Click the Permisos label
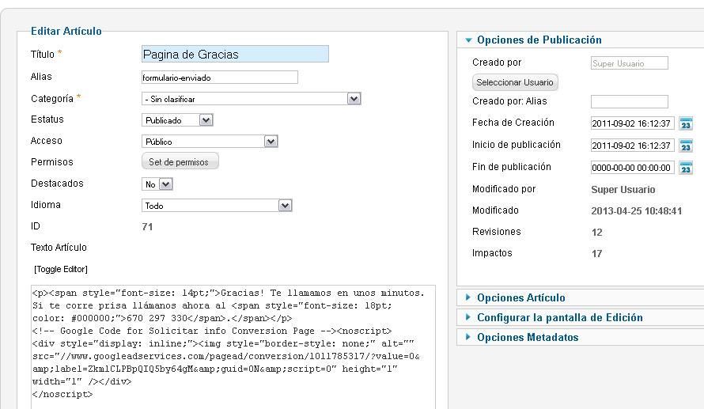 click(x=51, y=162)
